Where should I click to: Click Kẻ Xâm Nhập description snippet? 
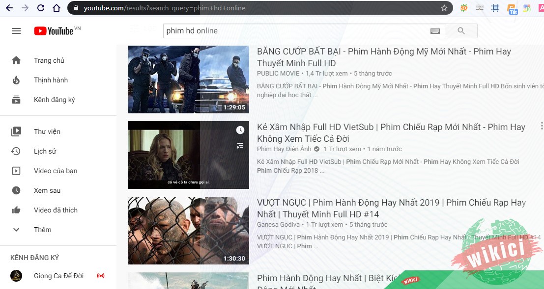point(388,166)
